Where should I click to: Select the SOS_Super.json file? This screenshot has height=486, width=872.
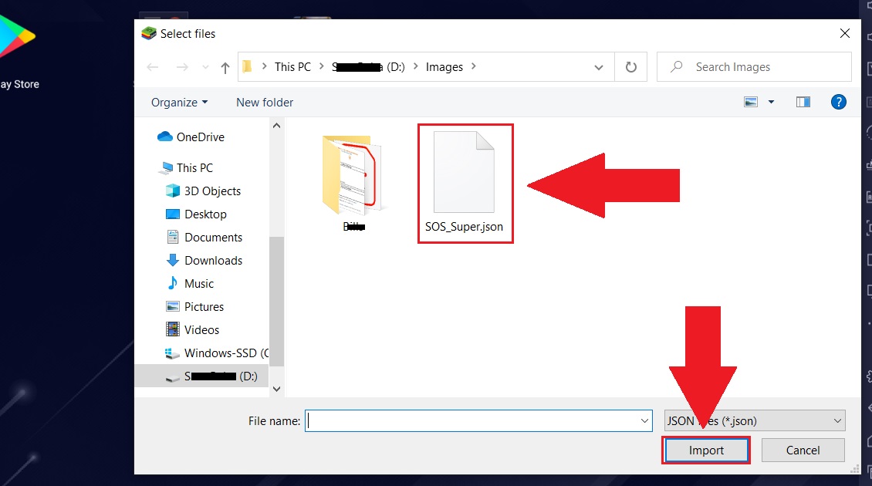pos(465,184)
